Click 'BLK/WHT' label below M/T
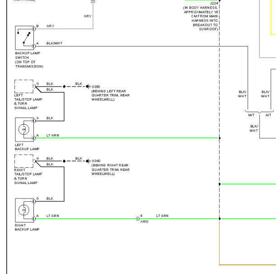The width and height of the screenshot is (276, 274). (254, 128)
